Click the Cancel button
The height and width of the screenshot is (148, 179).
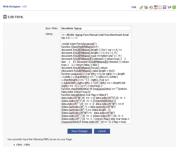102,131
